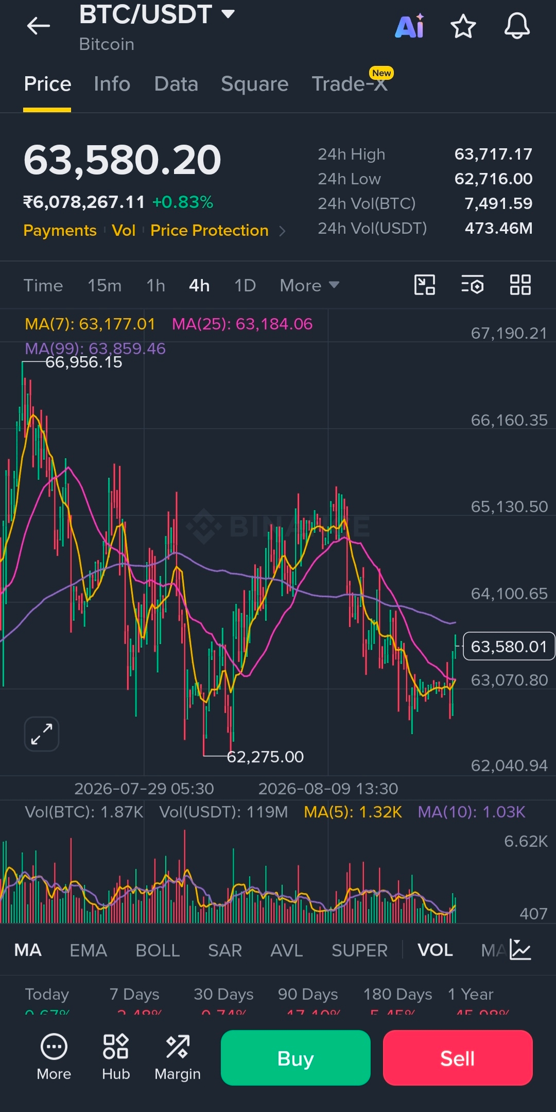Tap the Today performance label
The height and width of the screenshot is (1112, 556).
tap(47, 994)
